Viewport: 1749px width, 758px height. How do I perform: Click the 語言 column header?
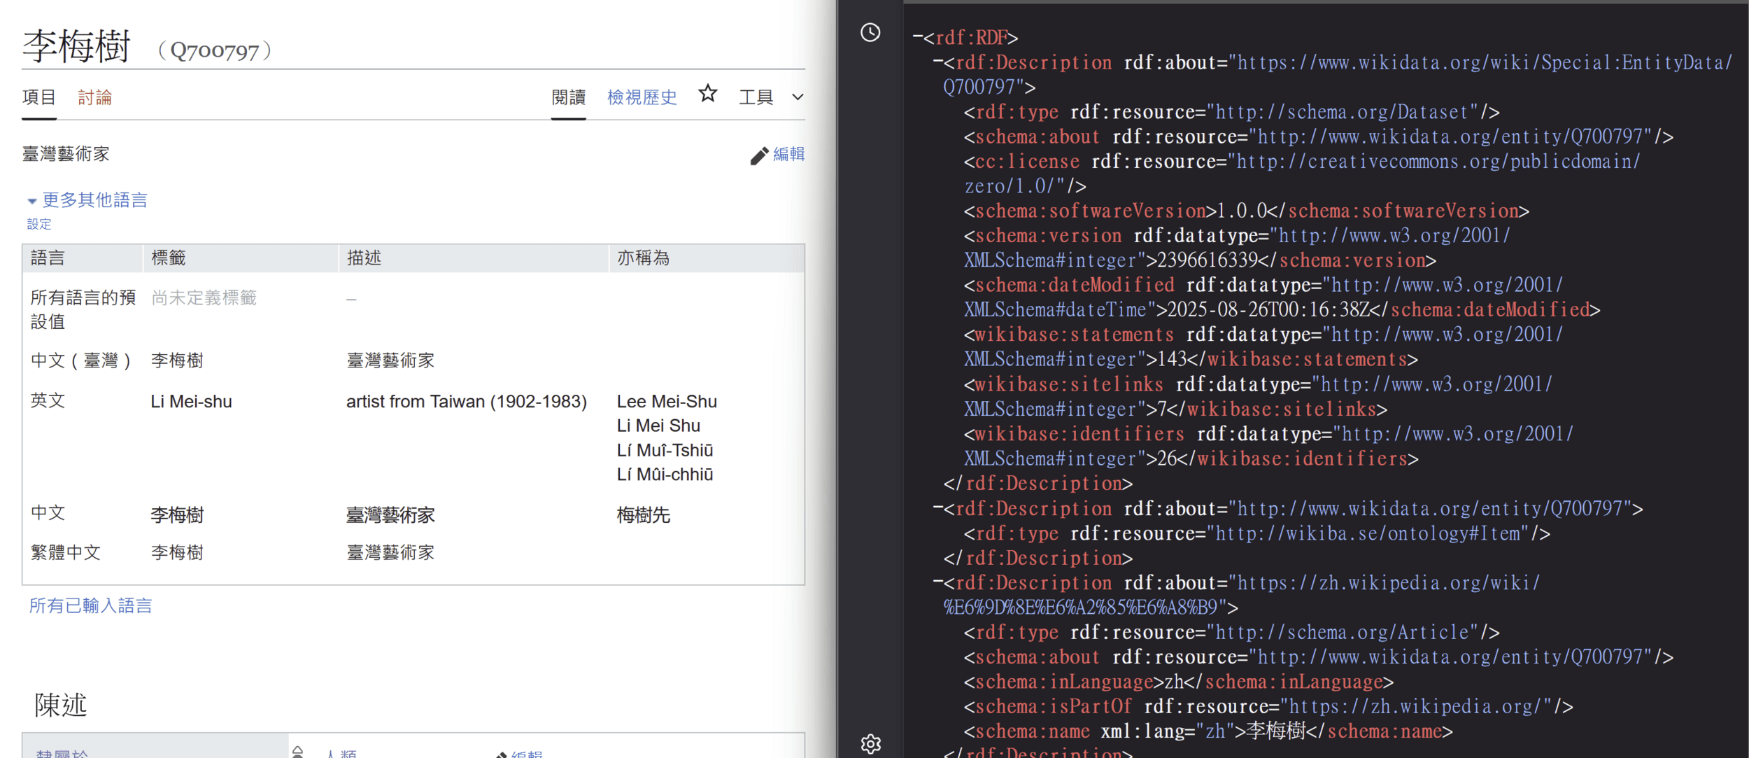point(48,258)
